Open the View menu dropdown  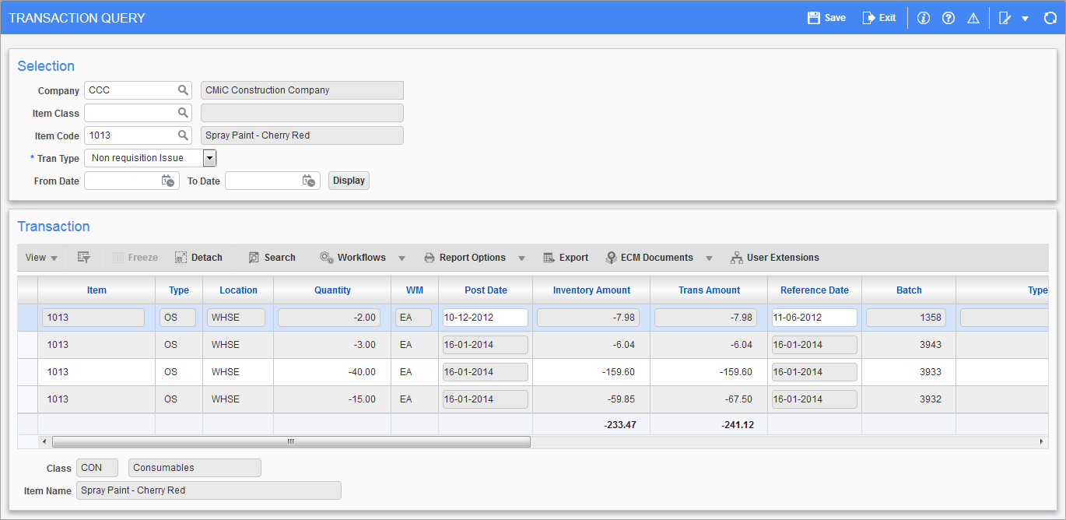click(41, 258)
